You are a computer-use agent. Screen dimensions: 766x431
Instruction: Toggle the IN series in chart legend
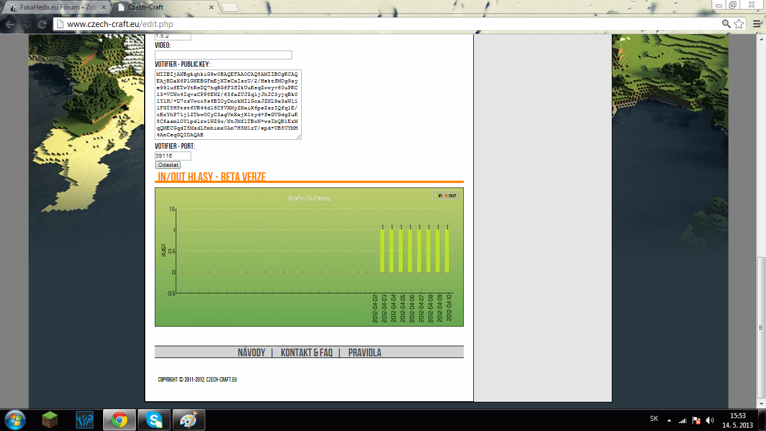(438, 195)
